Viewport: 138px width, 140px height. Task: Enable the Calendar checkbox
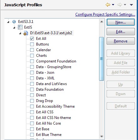(x=32, y=50)
